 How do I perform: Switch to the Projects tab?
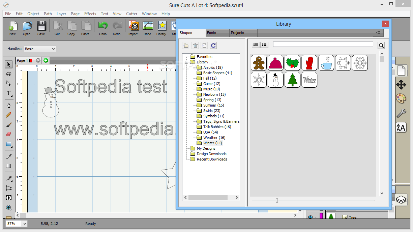[243, 33]
